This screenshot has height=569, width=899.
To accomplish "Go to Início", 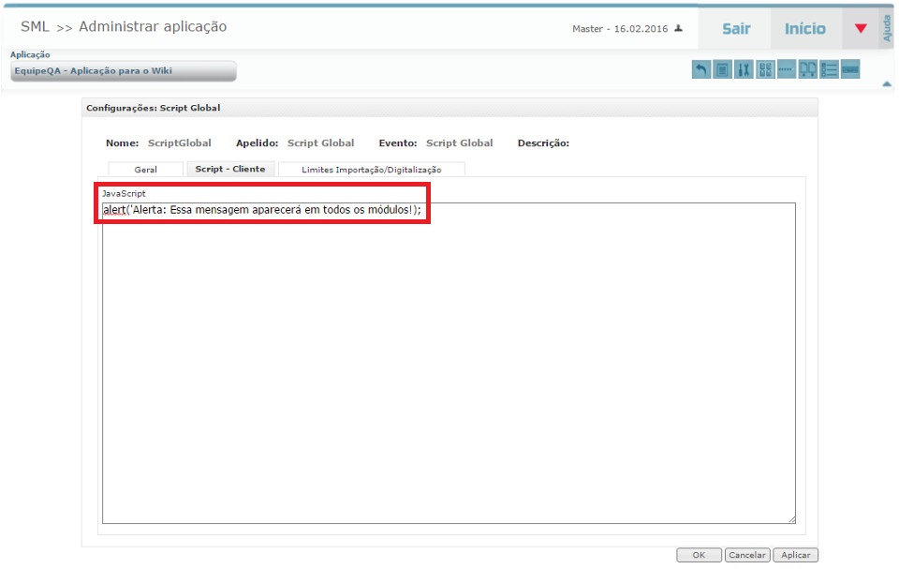I will pos(805,28).
